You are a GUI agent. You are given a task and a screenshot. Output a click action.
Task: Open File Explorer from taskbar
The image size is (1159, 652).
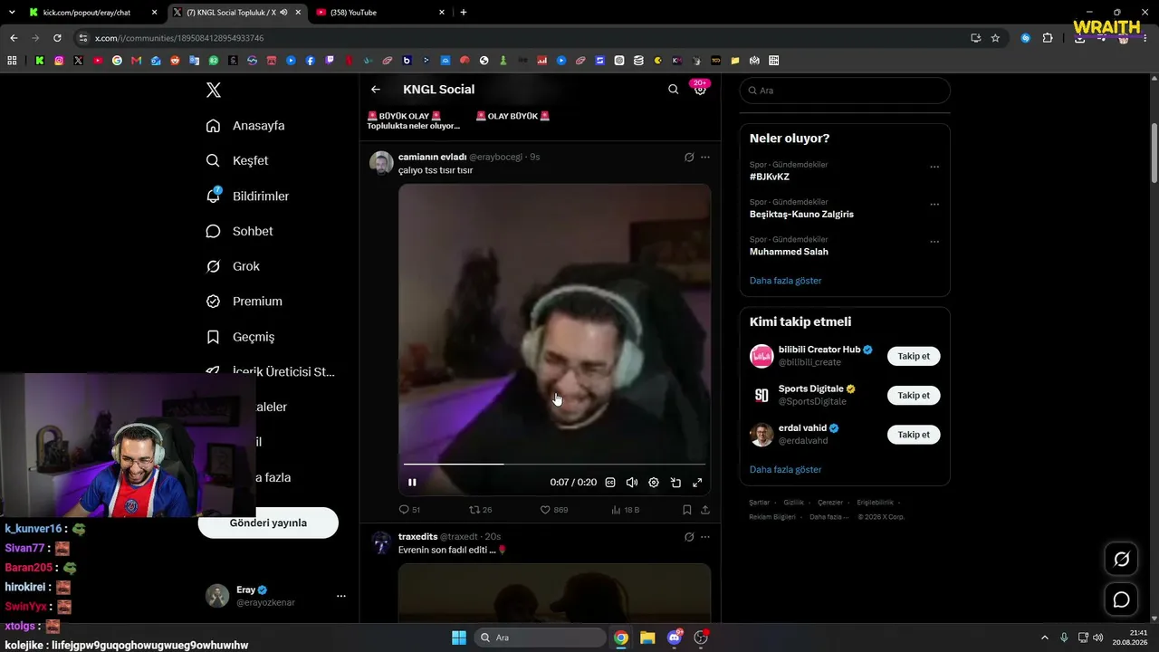coord(647,638)
